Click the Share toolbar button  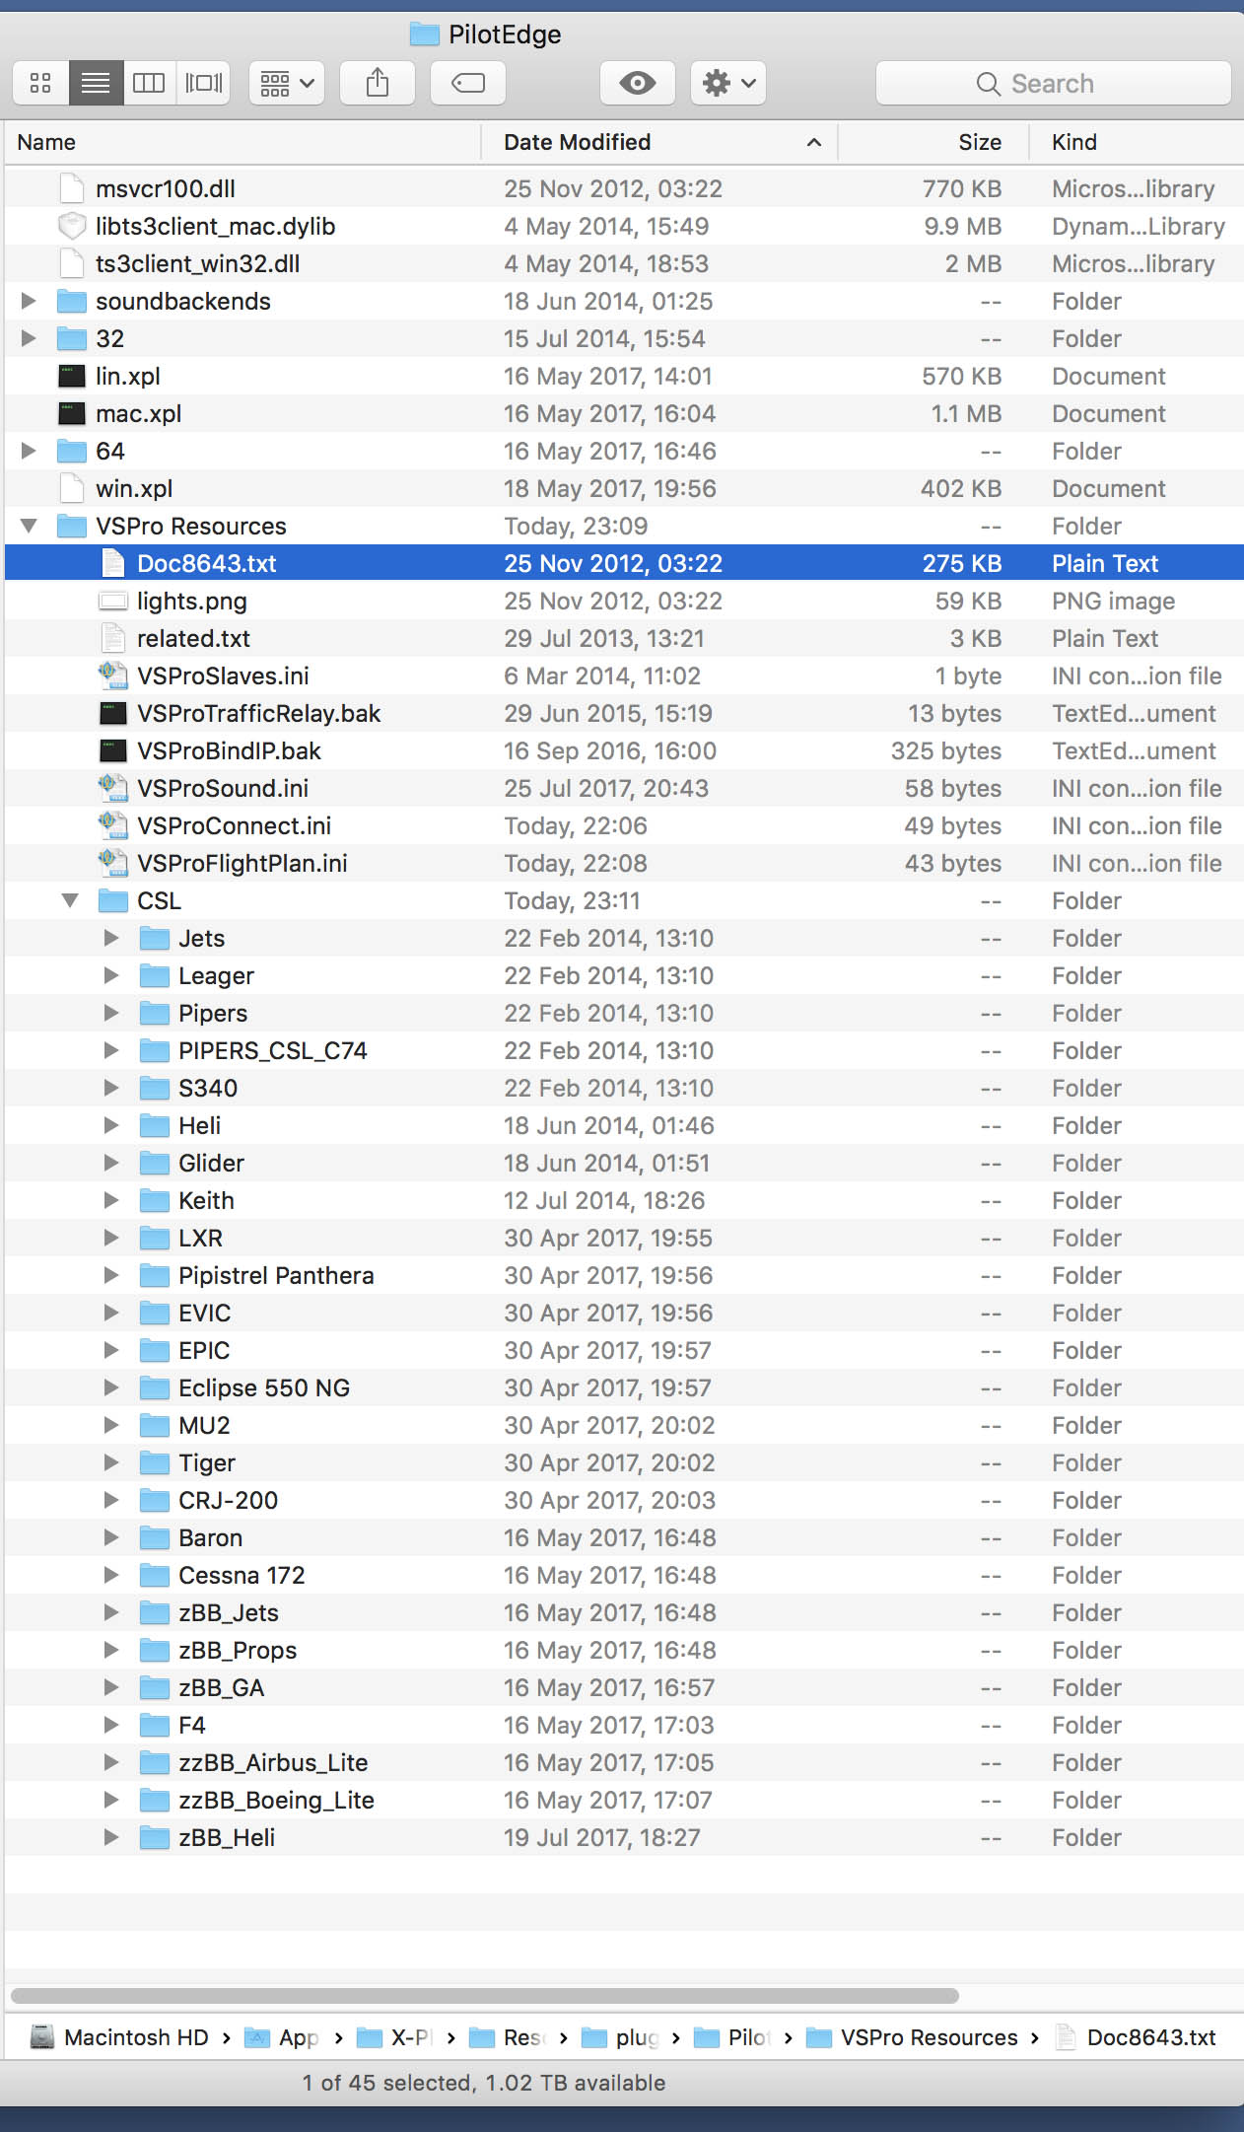[378, 83]
